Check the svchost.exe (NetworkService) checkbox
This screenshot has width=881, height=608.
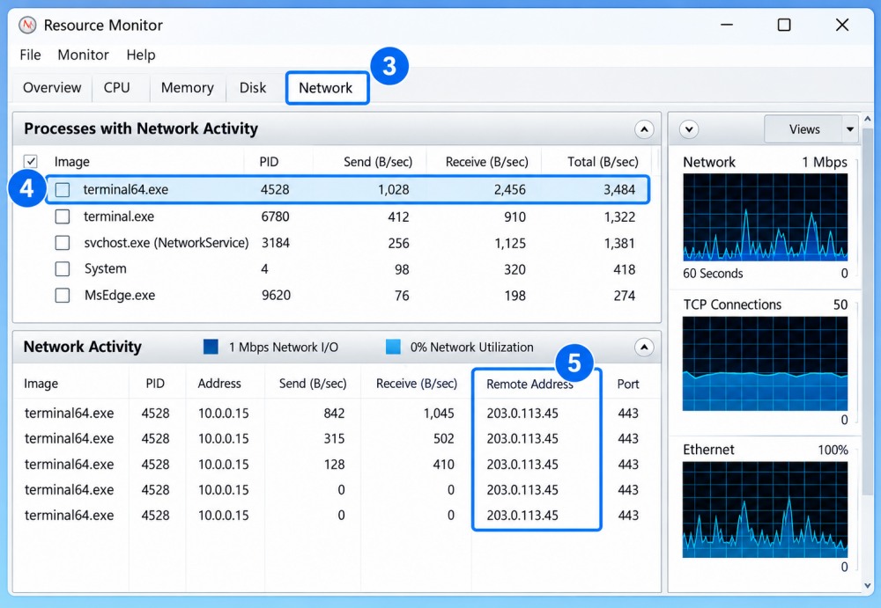[63, 243]
